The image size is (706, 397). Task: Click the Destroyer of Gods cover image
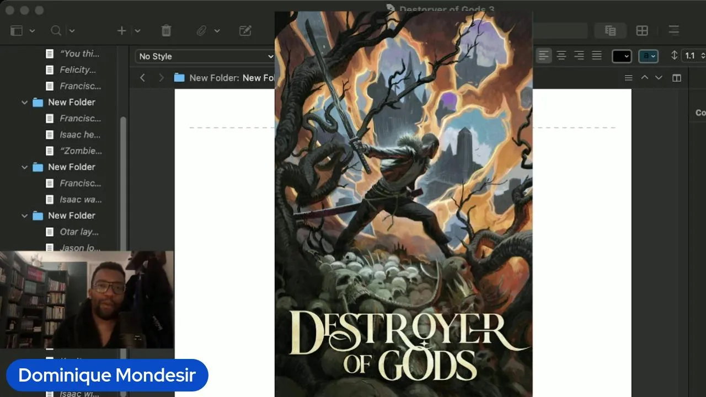[403, 204]
